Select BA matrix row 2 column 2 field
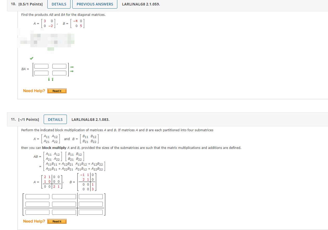Viewport: 328px width, 230px height. [59, 73]
